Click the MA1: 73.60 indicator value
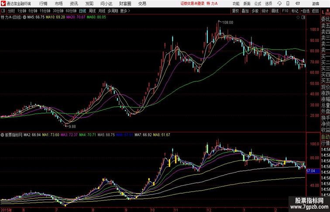Image resolution: width=330 pixels, height=212 pixels. [51, 135]
